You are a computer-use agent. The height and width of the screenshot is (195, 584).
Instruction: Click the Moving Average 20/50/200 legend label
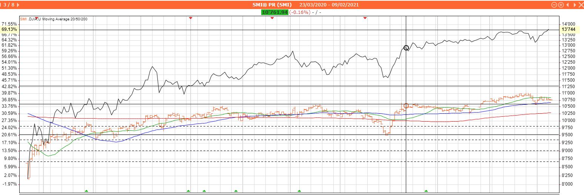tap(65, 19)
